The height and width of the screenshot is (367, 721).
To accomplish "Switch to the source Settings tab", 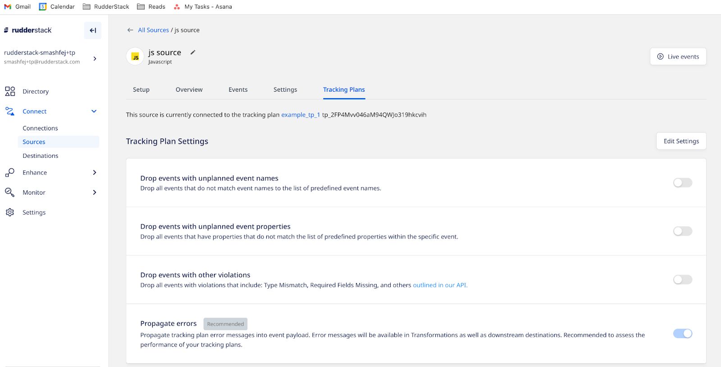I will point(285,90).
